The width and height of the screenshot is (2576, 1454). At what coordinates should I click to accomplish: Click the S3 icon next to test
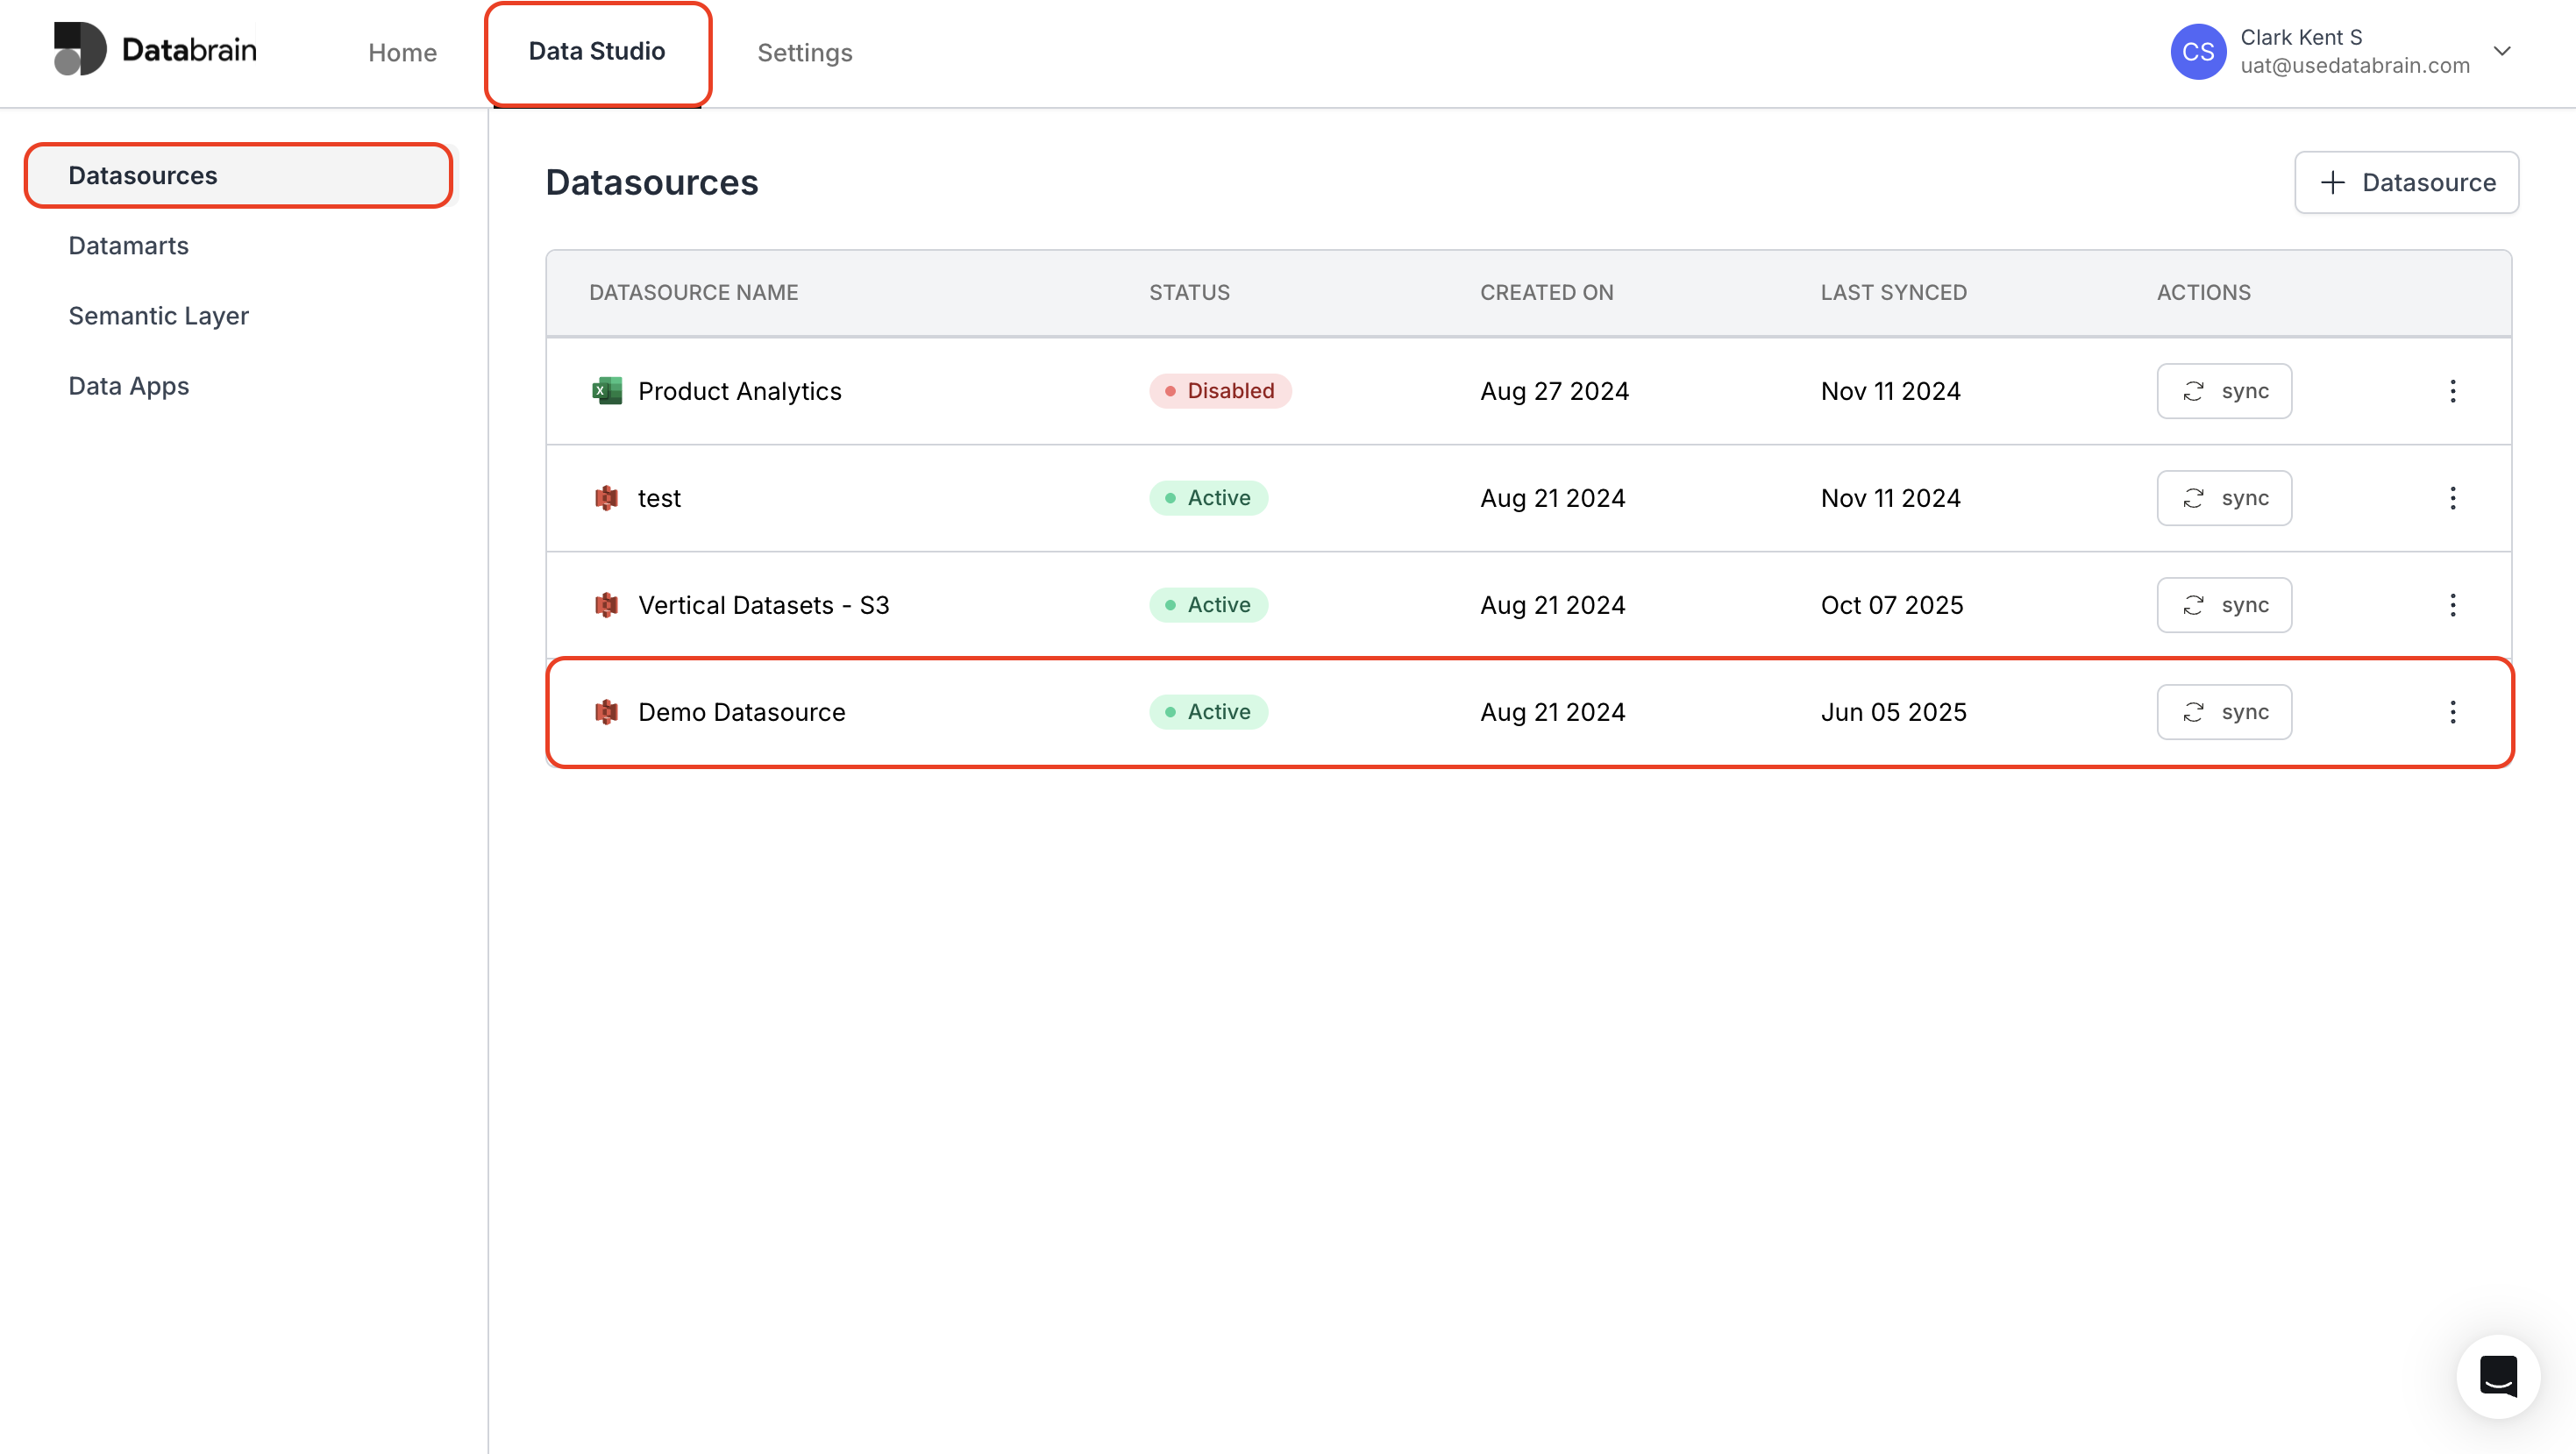tap(606, 498)
